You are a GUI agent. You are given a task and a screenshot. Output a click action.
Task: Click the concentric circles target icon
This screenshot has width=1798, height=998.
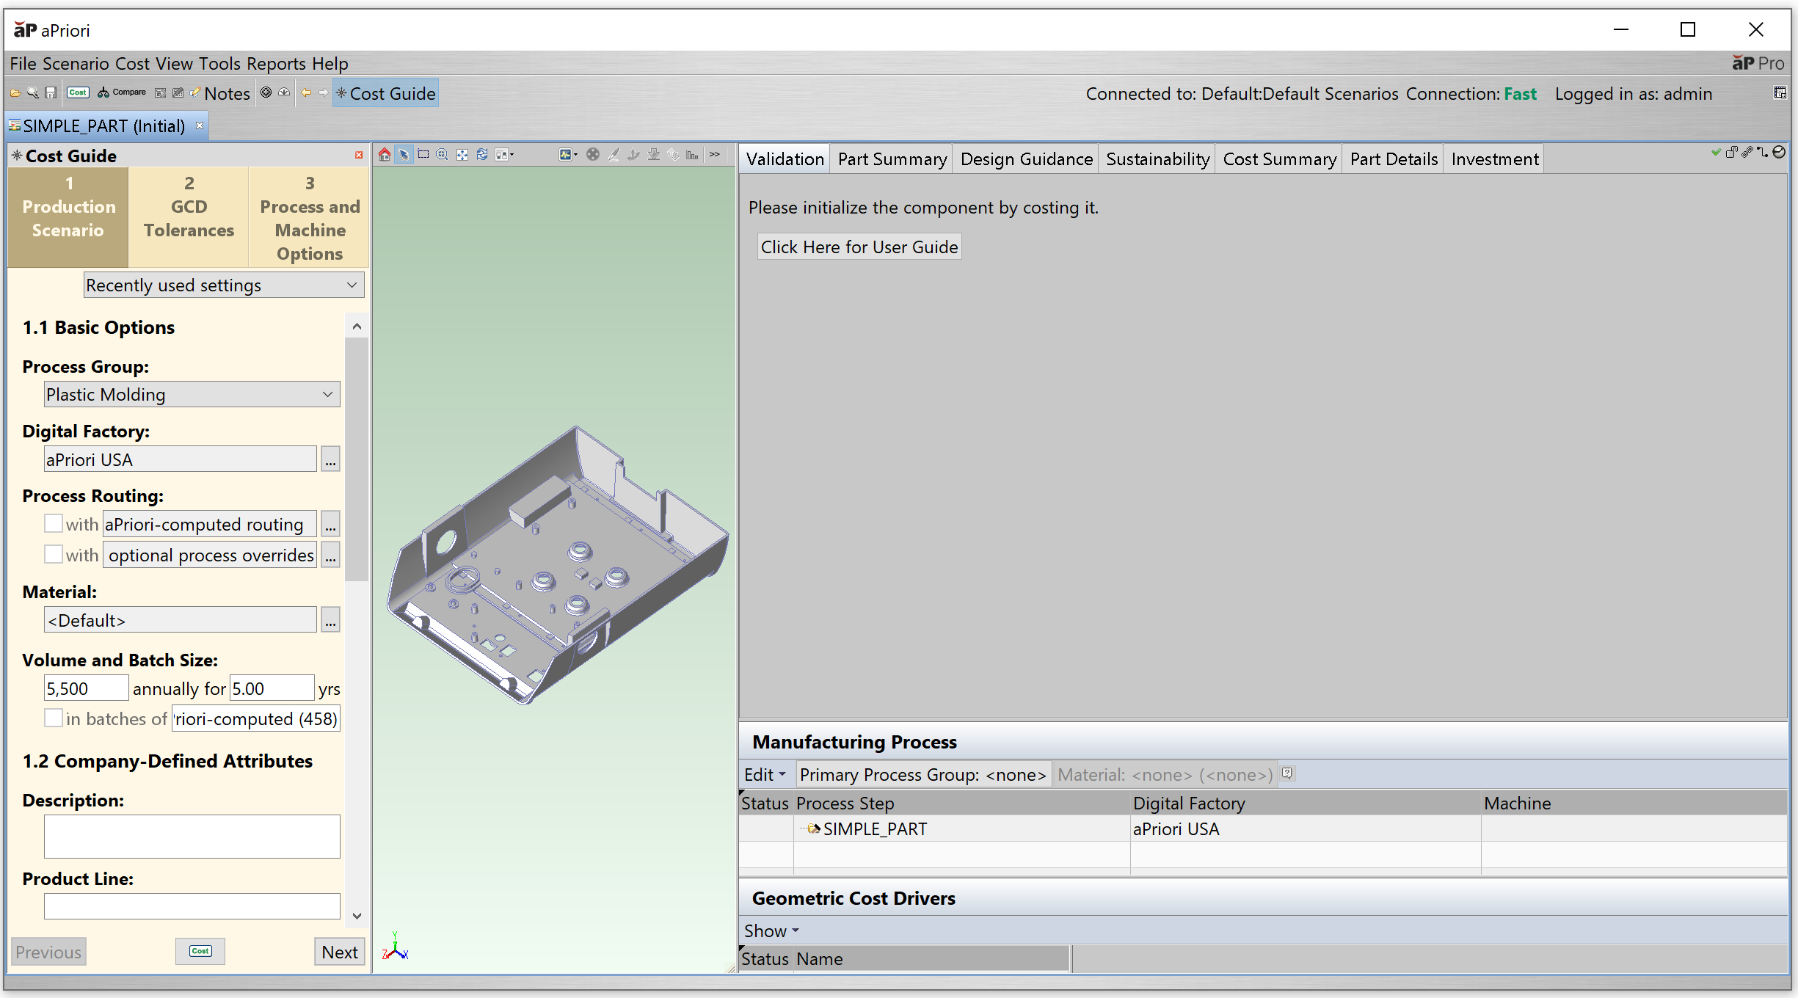pyautogui.click(x=266, y=93)
